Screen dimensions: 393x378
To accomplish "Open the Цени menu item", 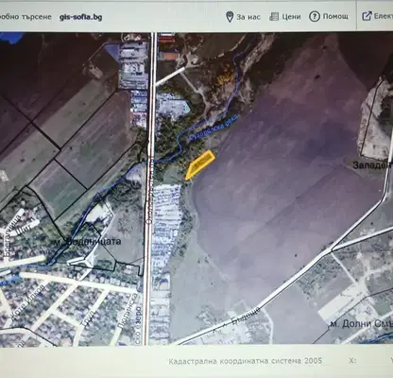I will (x=291, y=17).
